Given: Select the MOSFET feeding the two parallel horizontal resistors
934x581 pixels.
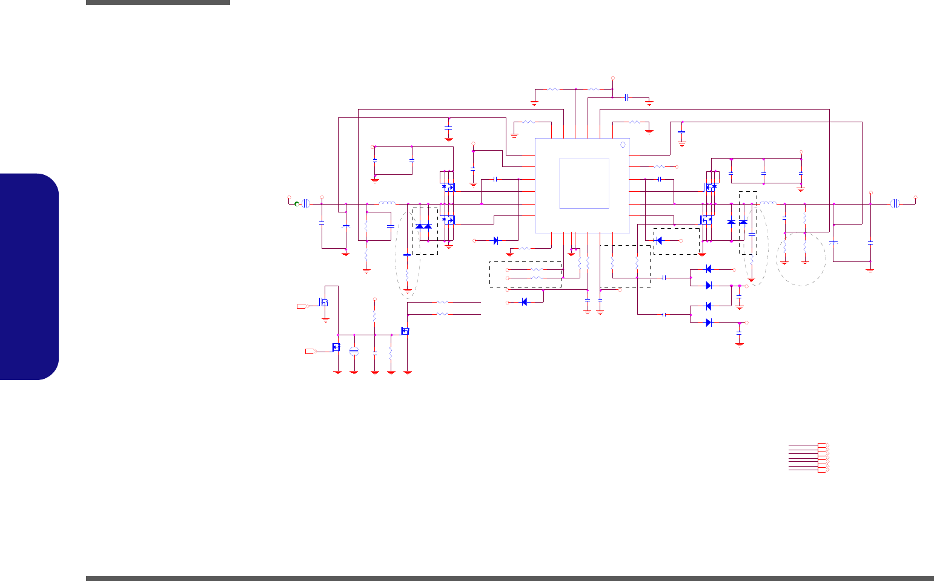Looking at the screenshot, I should 406,331.
